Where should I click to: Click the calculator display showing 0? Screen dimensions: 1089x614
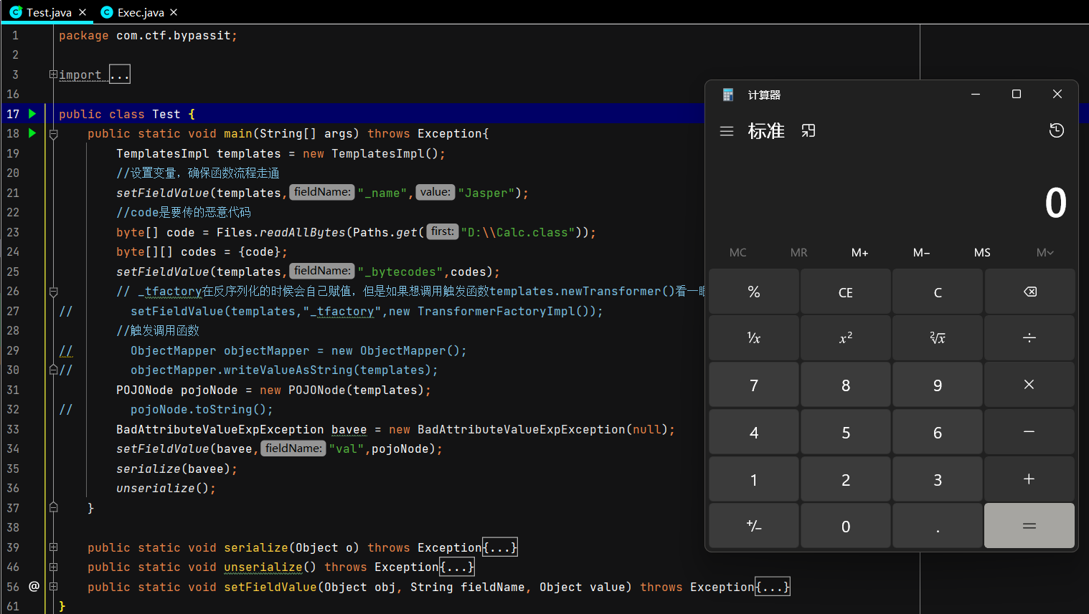(1055, 203)
